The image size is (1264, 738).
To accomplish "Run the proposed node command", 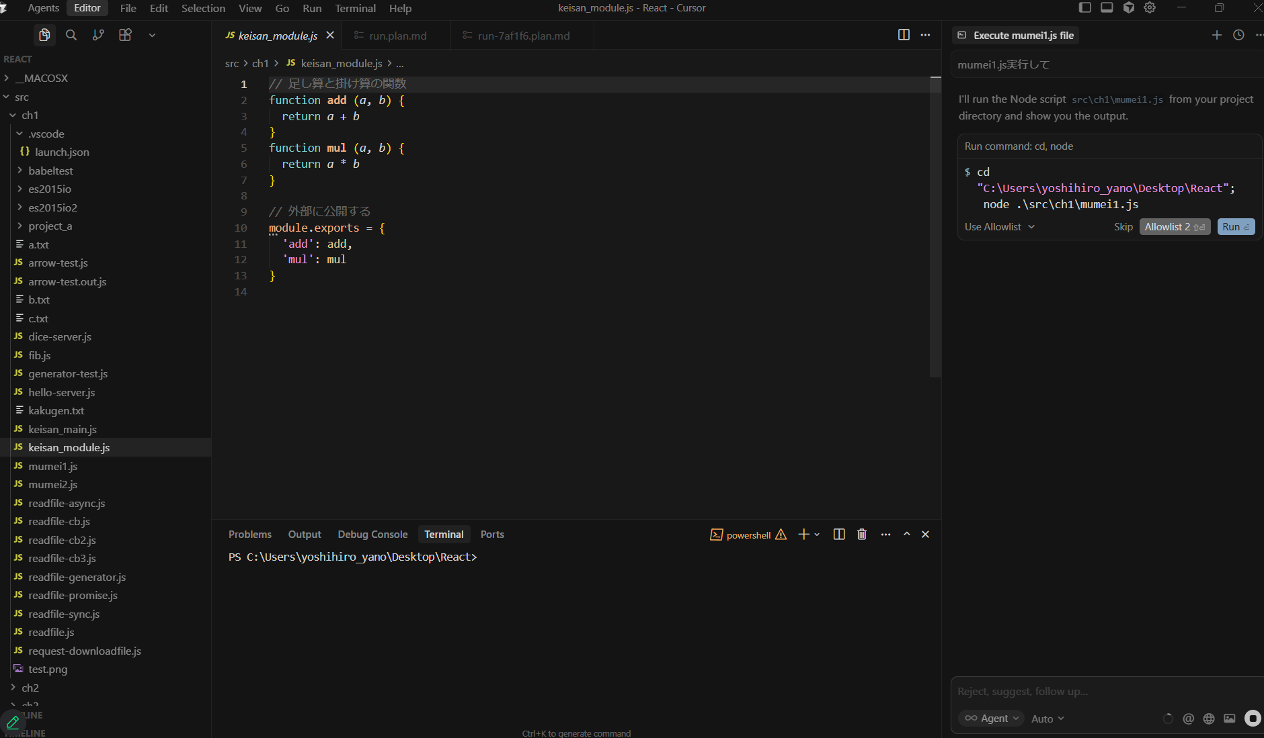I will pyautogui.click(x=1236, y=227).
